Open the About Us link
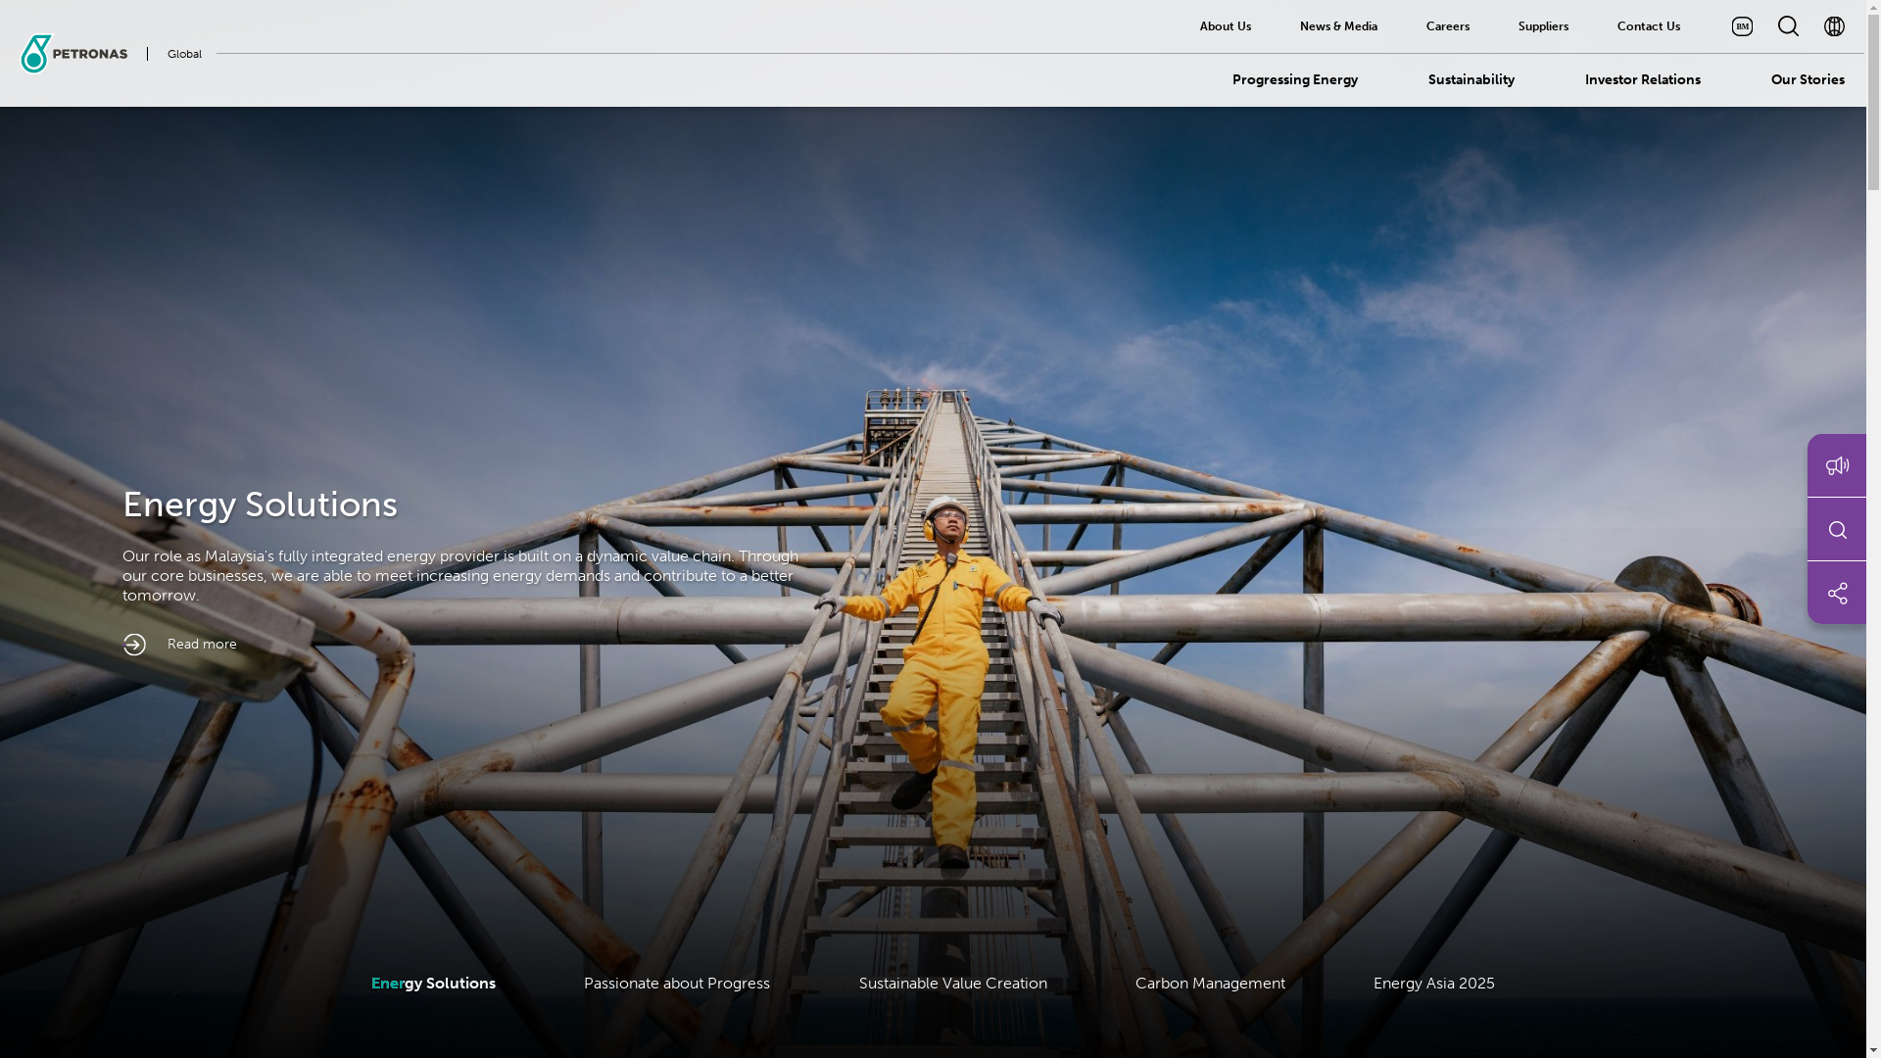1881x1058 pixels. [x=1225, y=26]
